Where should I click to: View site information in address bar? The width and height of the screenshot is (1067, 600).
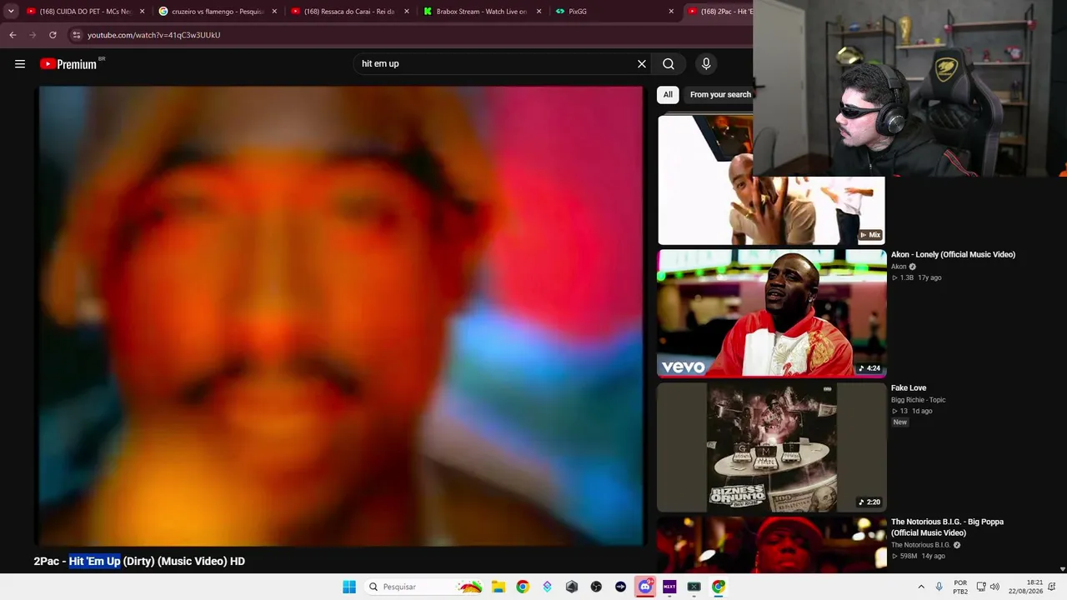[x=76, y=35]
